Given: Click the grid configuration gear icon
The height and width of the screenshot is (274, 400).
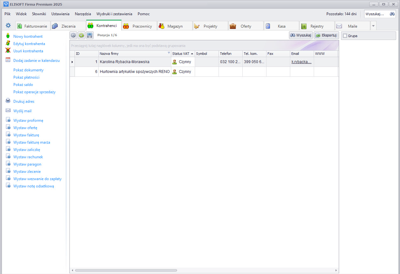Looking at the screenshot, I should click(x=73, y=36).
